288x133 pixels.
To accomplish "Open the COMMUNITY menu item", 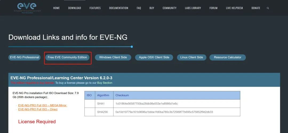I will (x=170, y=8).
